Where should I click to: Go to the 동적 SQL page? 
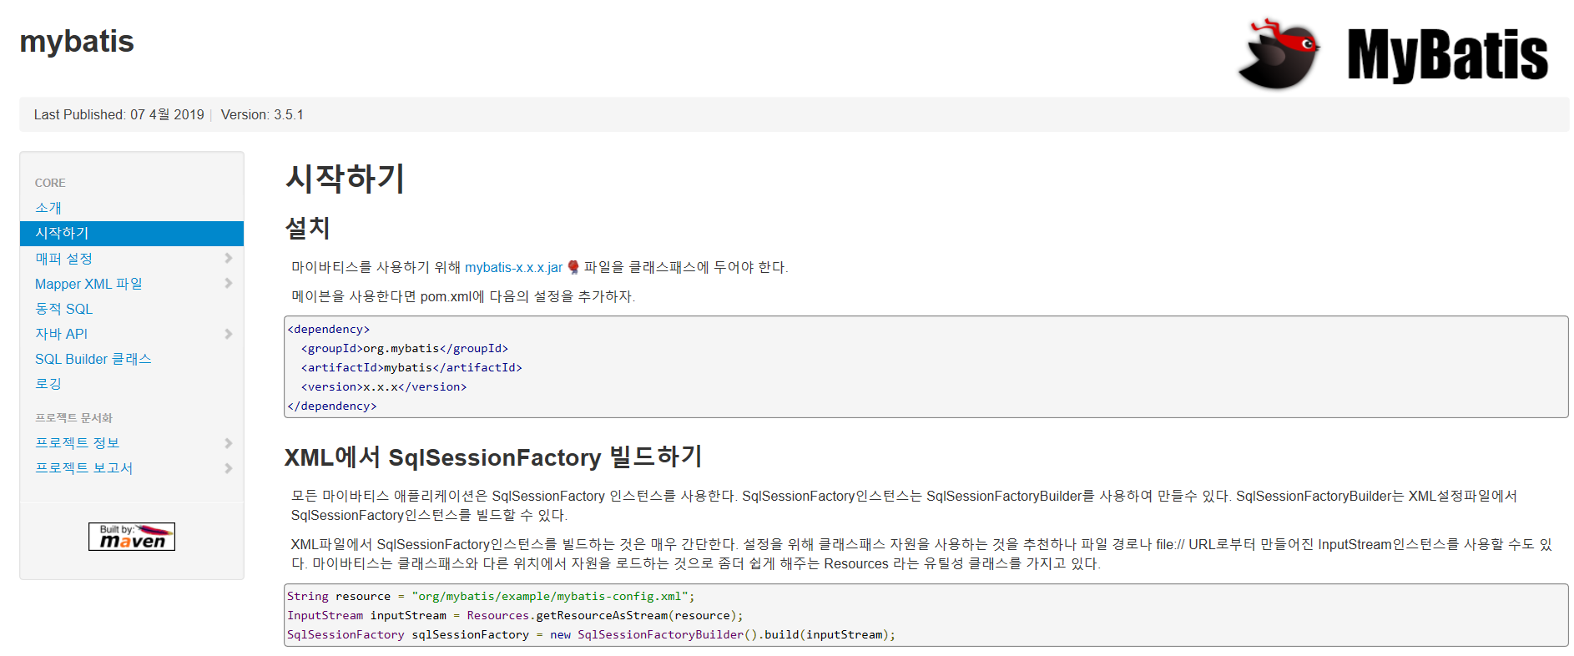click(x=63, y=309)
